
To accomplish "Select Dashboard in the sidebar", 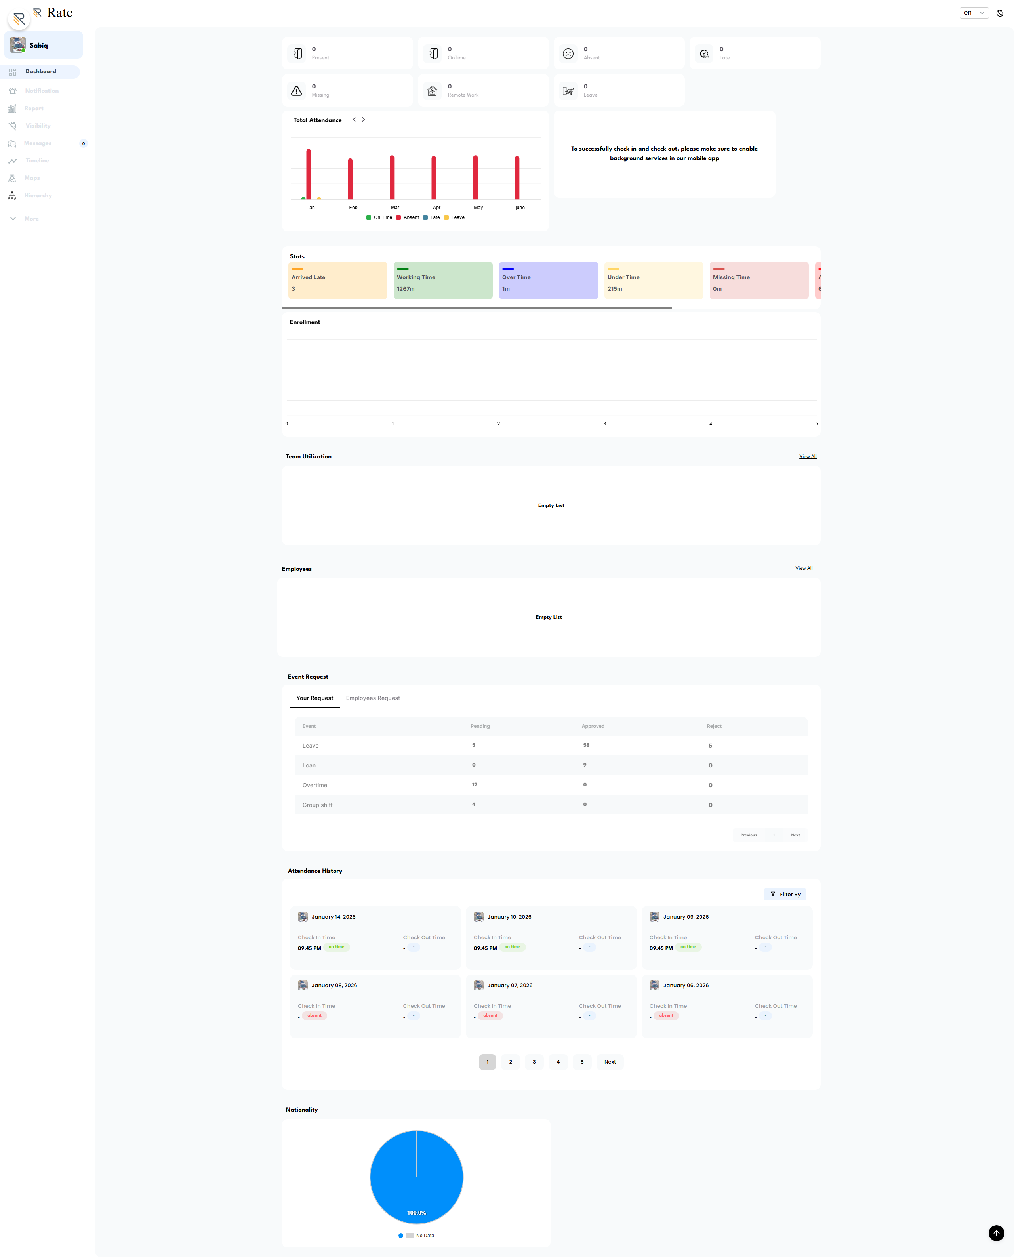I will (40, 72).
